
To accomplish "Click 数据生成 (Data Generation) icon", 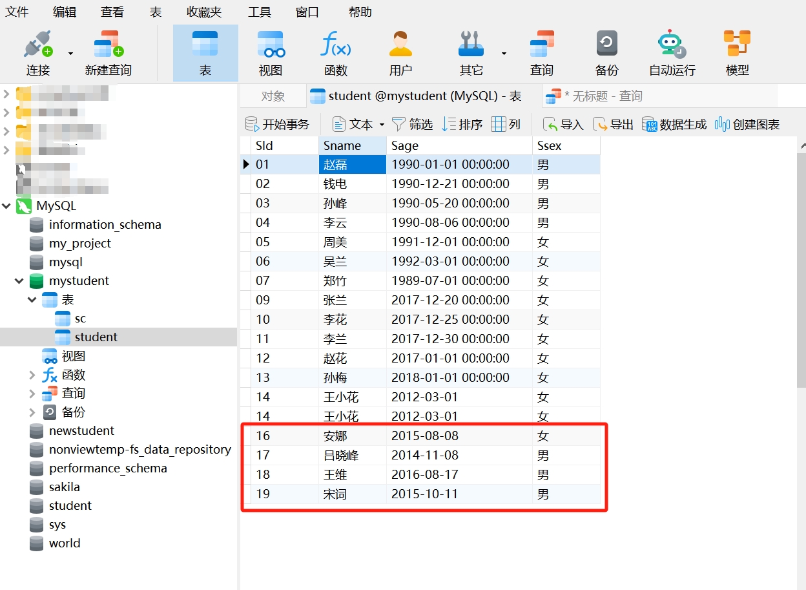I will [674, 123].
